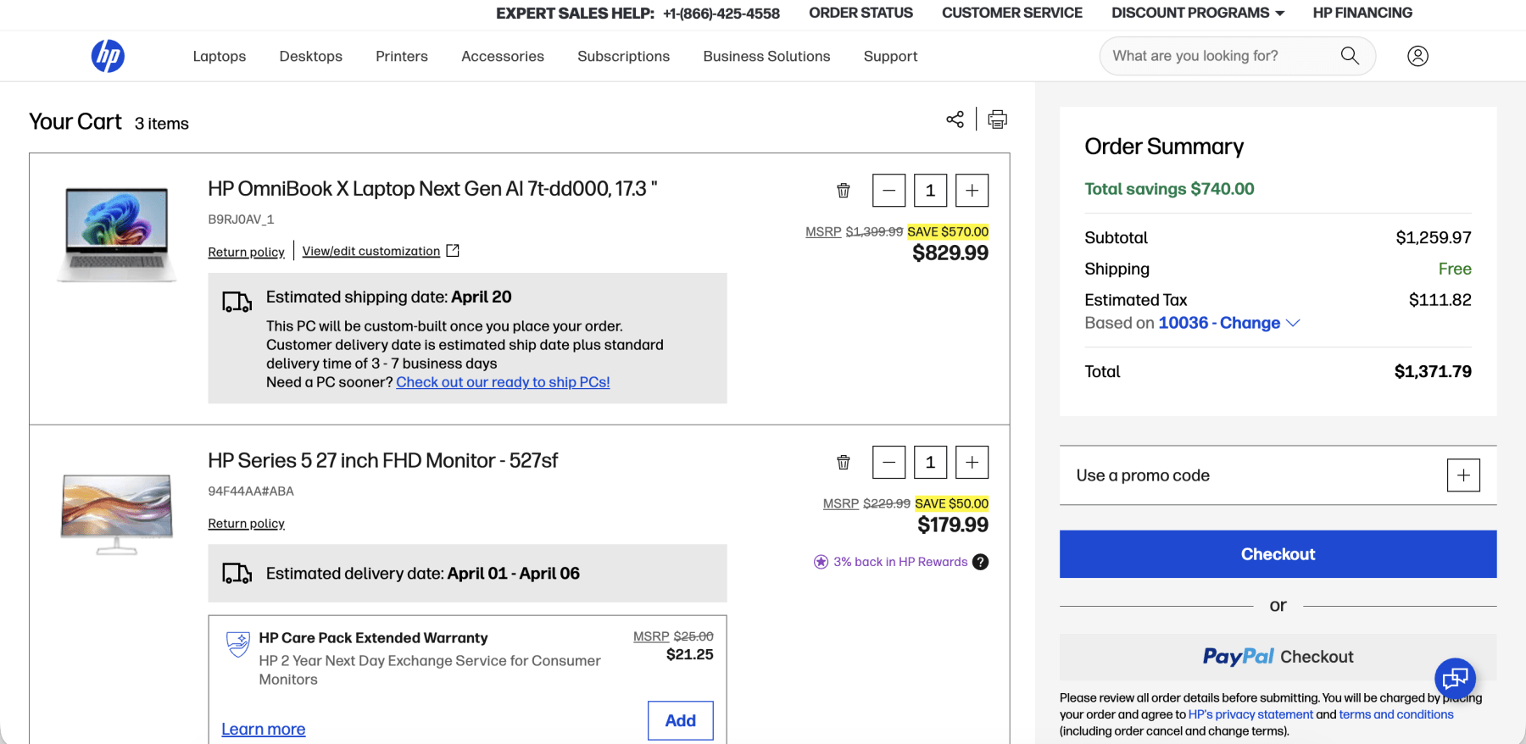Open the Printers menu
Screen dimensions: 1526x744
tap(402, 56)
